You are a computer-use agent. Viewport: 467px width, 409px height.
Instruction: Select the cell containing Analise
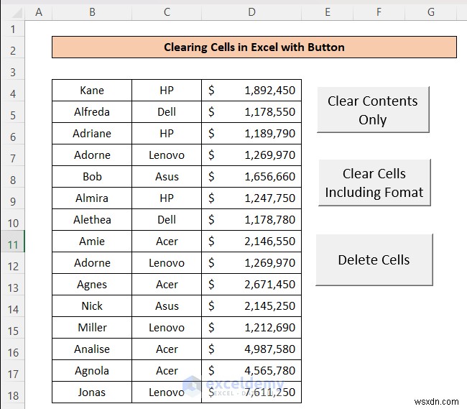92,349
